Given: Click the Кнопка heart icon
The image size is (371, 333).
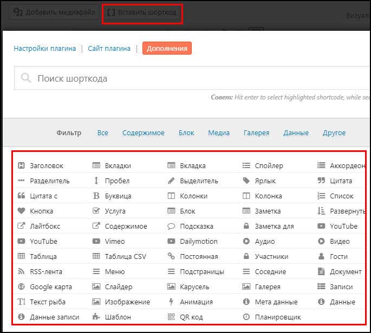Looking at the screenshot, I should [x=21, y=211].
